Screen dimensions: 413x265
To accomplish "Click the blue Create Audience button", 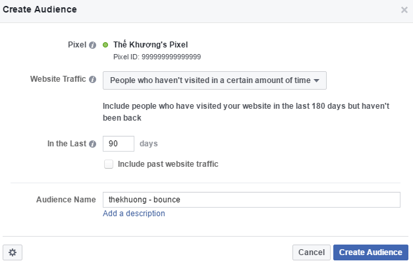I will pyautogui.click(x=370, y=252).
